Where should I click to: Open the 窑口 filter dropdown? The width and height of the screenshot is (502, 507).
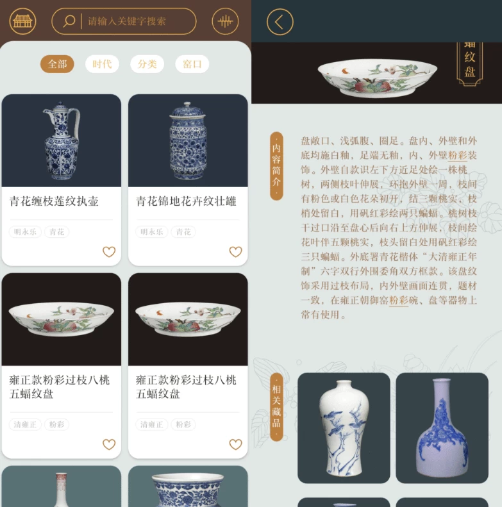click(x=192, y=64)
